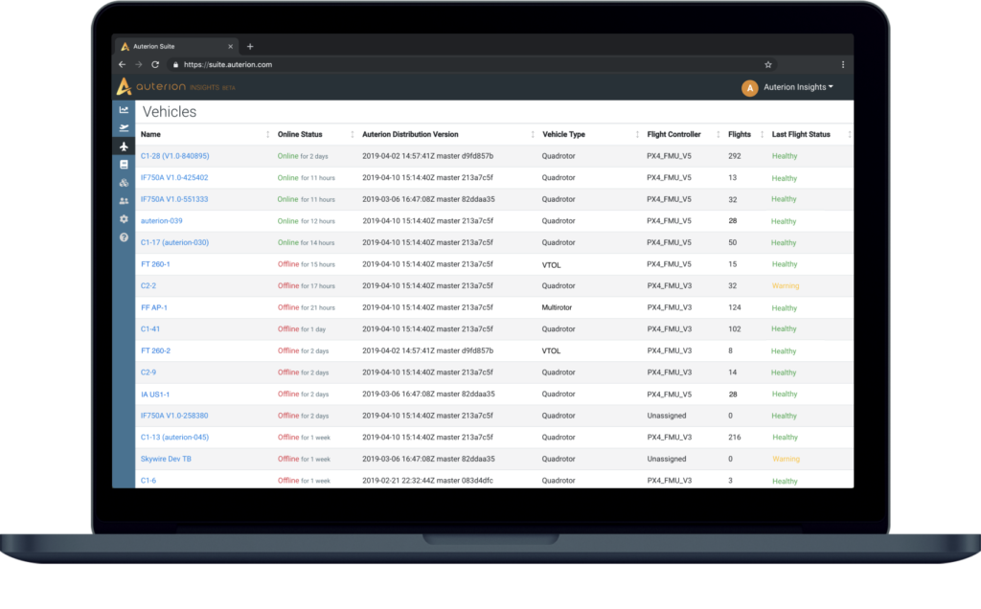The image size is (981, 609).
Task: Select the Vehicles airplane icon in sidebar
Action: point(124,147)
